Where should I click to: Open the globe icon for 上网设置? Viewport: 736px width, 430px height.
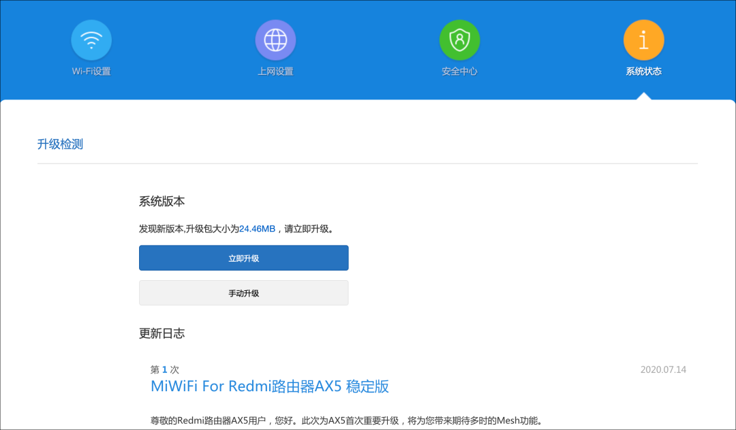pos(275,40)
